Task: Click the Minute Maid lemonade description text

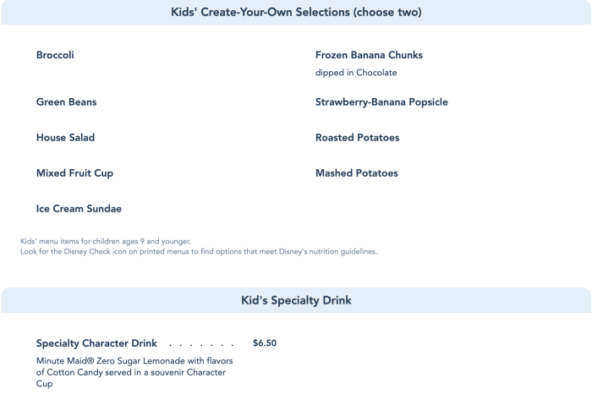Action: coord(134,361)
